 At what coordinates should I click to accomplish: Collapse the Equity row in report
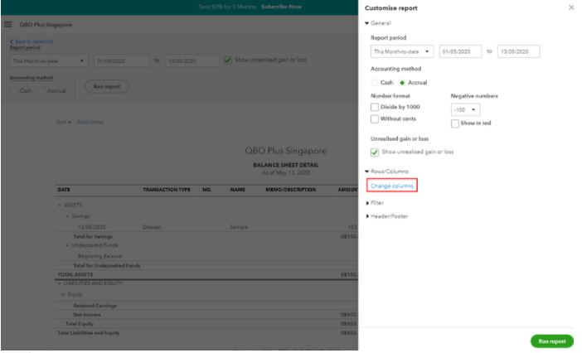pos(64,295)
